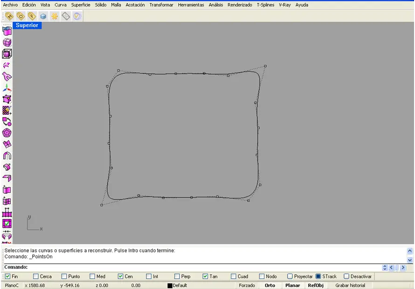Screen dimensions: 415x289
Task: Click Grabar historial in status bar
Action: (x=350, y=285)
